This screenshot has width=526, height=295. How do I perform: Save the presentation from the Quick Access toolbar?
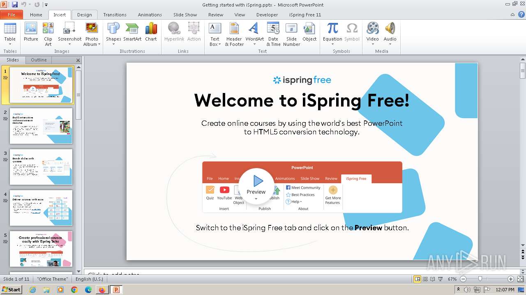(x=15, y=5)
